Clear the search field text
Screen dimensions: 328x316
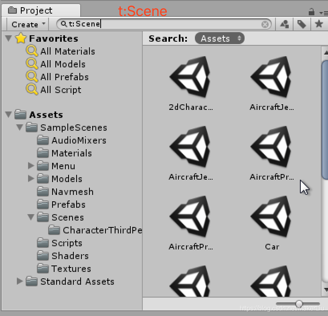click(265, 24)
